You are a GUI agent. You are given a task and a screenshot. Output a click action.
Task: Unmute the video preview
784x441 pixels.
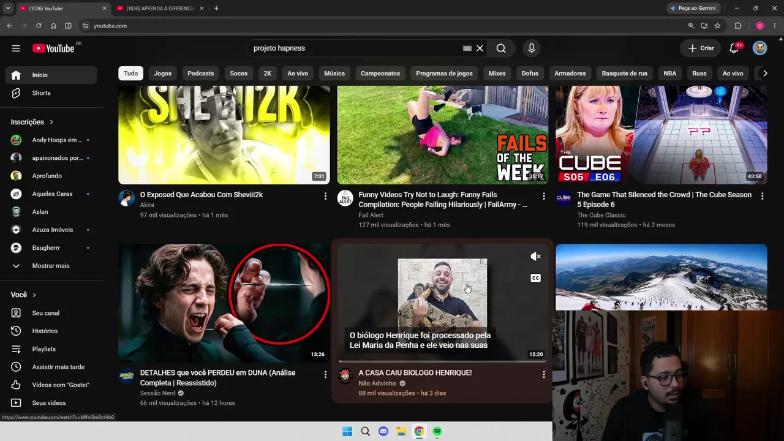[x=535, y=257]
